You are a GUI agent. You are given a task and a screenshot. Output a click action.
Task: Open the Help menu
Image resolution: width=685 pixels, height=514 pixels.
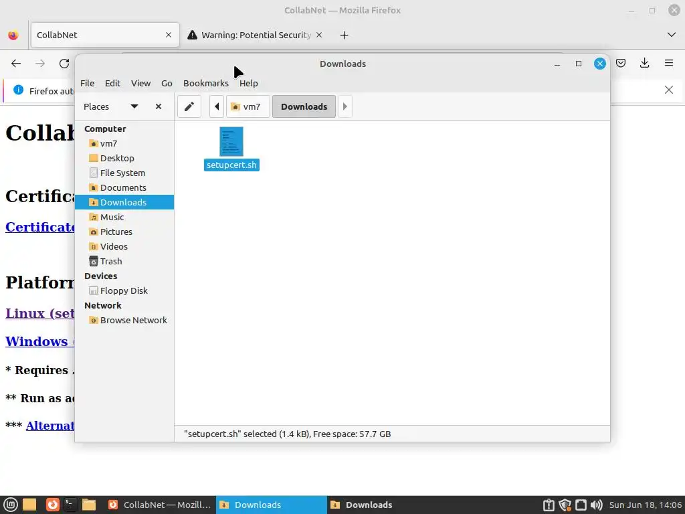[x=249, y=83]
